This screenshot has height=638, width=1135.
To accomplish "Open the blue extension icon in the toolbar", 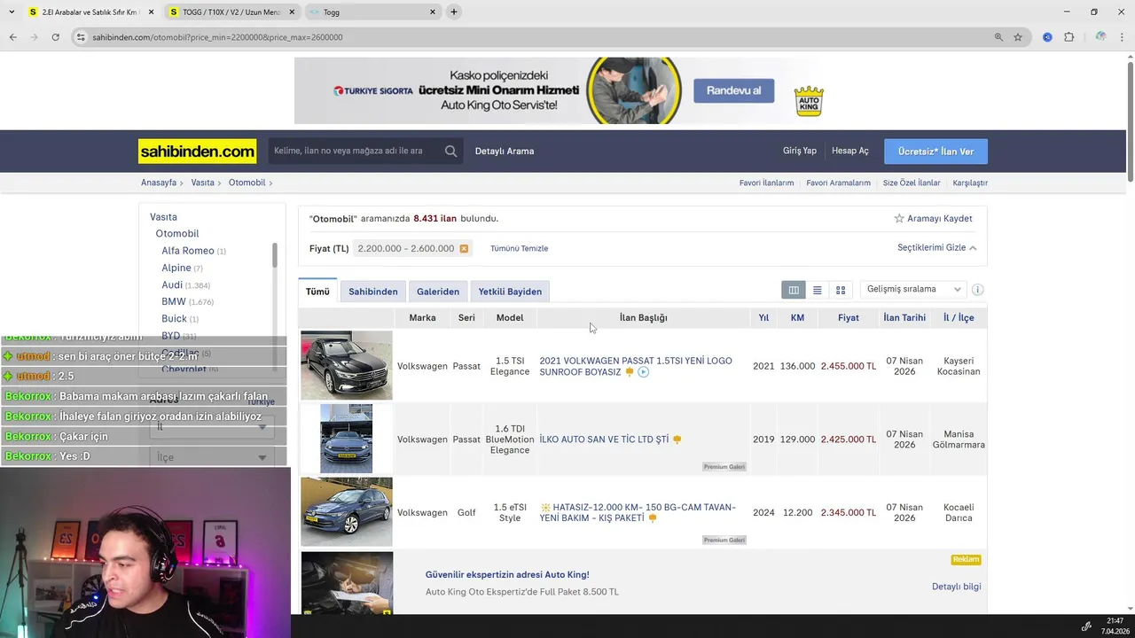I will pyautogui.click(x=1047, y=37).
